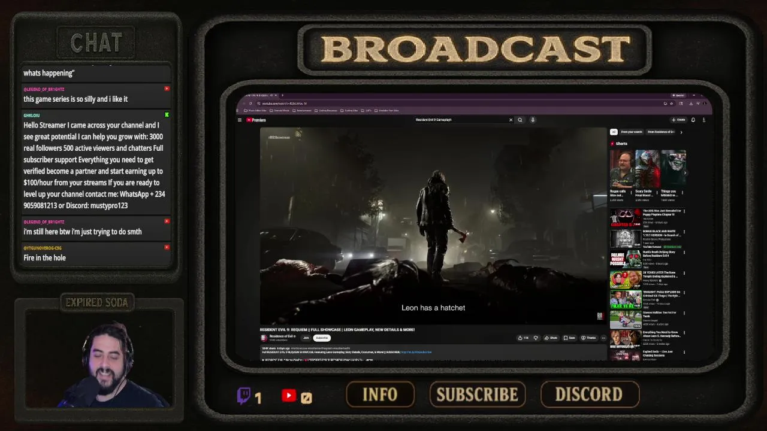The height and width of the screenshot is (431, 767).
Task: Go to YouTube Premium home logo
Action: (x=256, y=120)
